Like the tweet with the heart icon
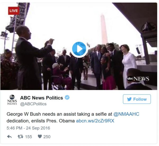The width and height of the screenshot is (159, 146). pos(39,136)
